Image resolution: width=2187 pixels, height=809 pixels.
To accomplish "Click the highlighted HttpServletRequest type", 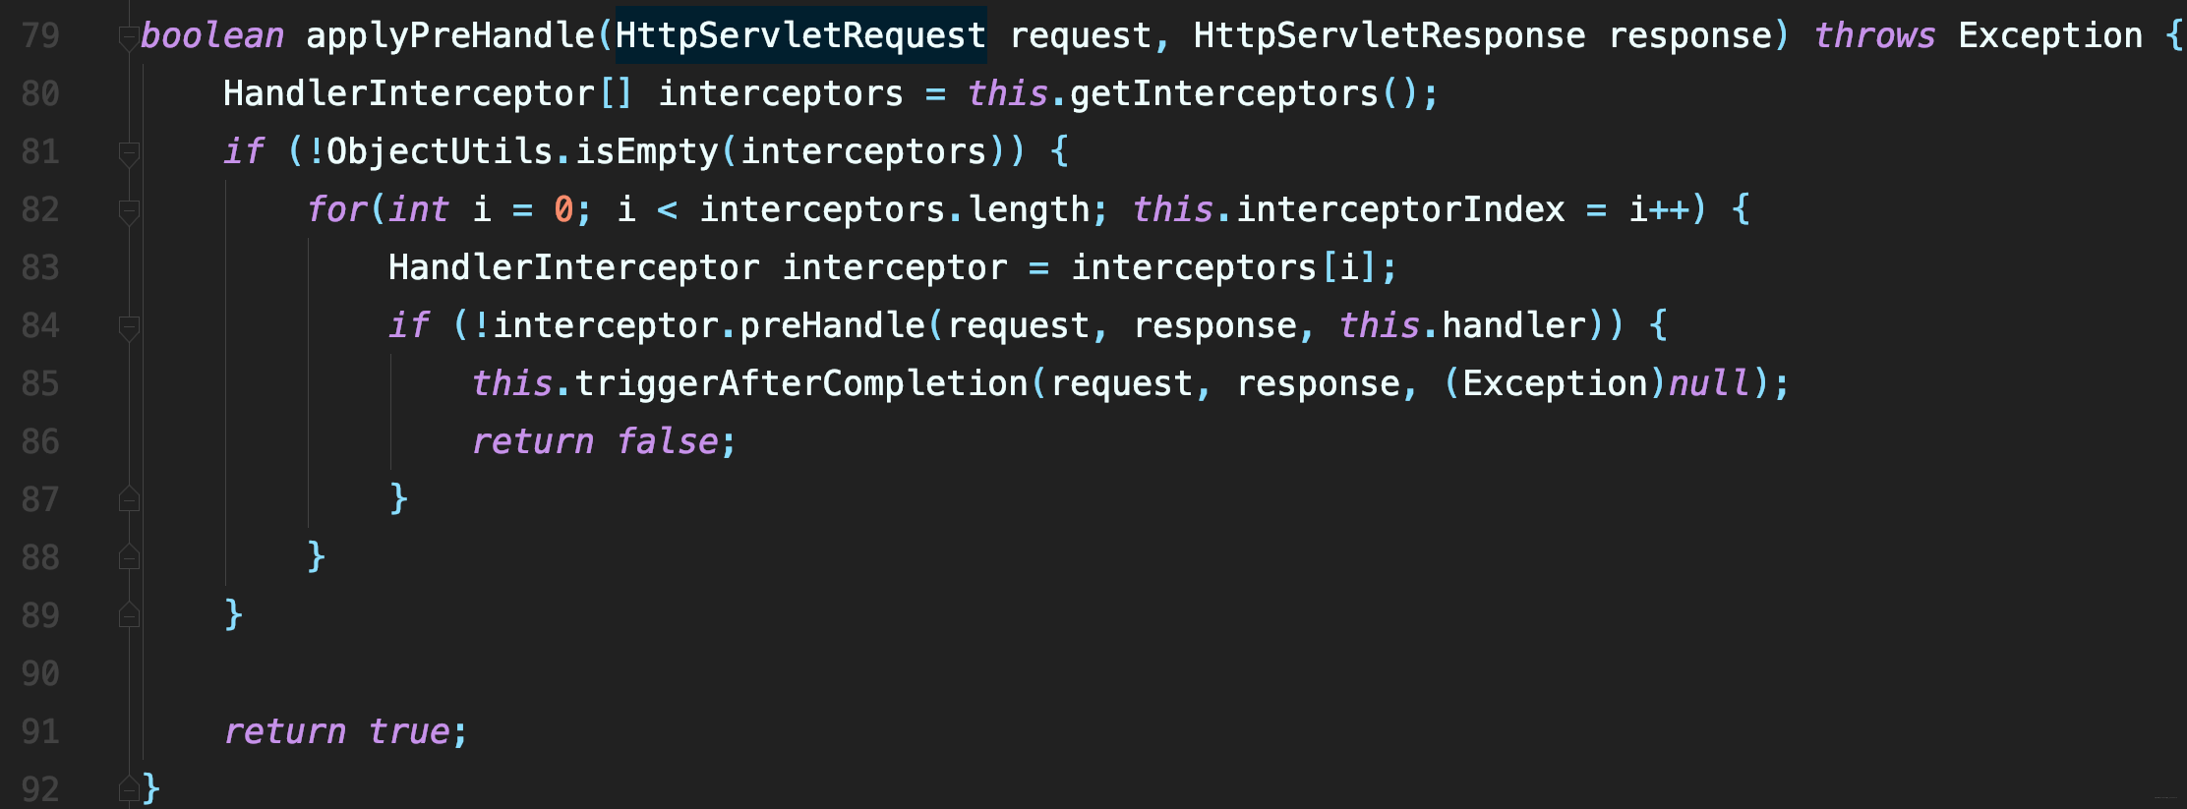I will point(799,35).
